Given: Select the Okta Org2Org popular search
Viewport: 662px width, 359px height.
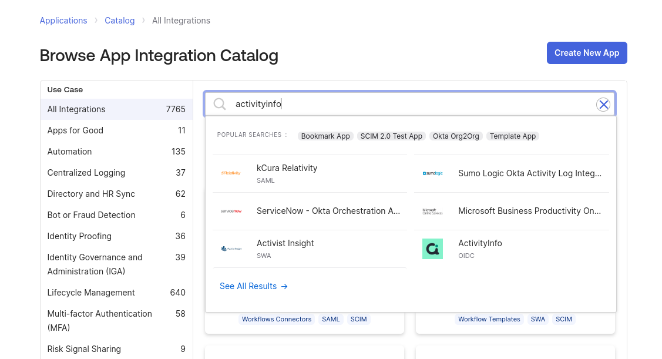Looking at the screenshot, I should tap(456, 136).
